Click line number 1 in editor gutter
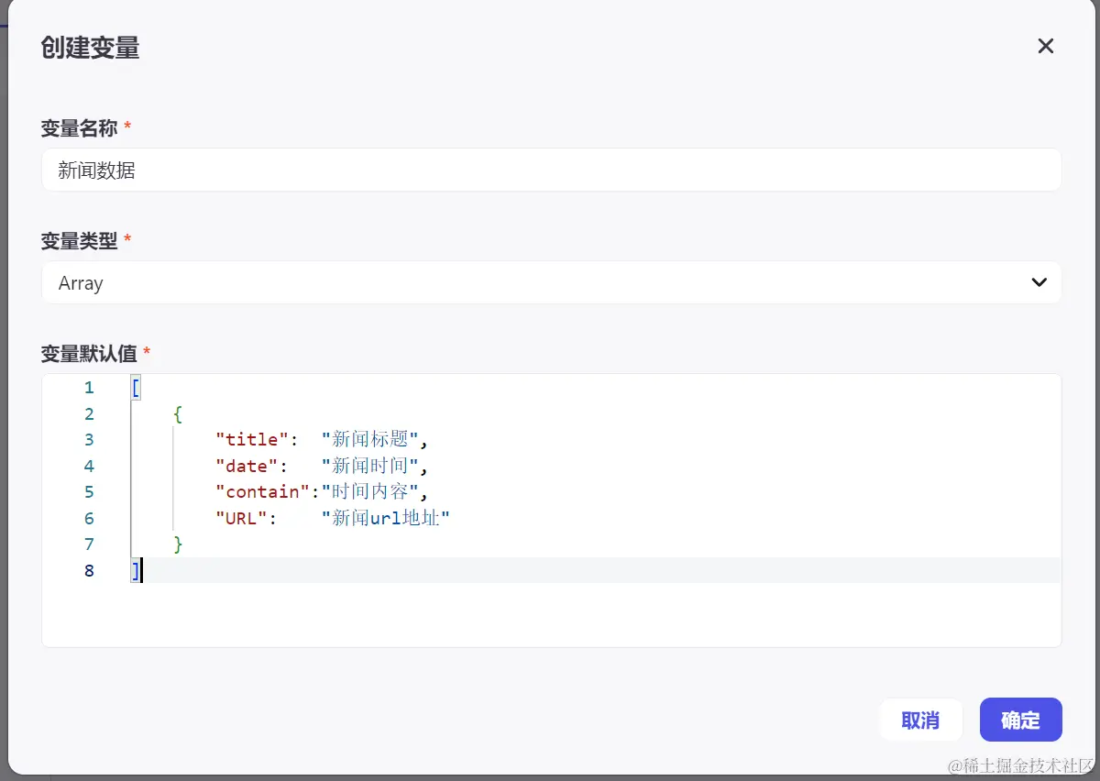The image size is (1100, 781). 89,388
